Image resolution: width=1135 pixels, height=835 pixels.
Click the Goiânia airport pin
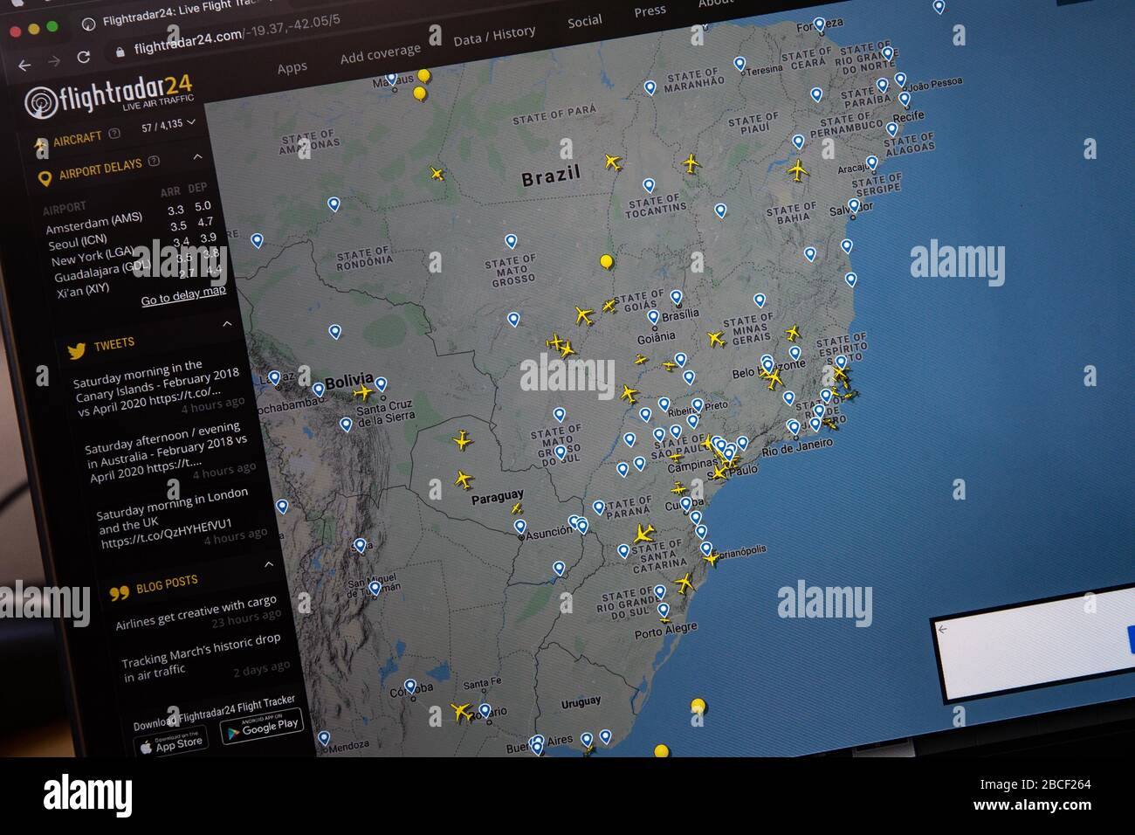tap(653, 318)
